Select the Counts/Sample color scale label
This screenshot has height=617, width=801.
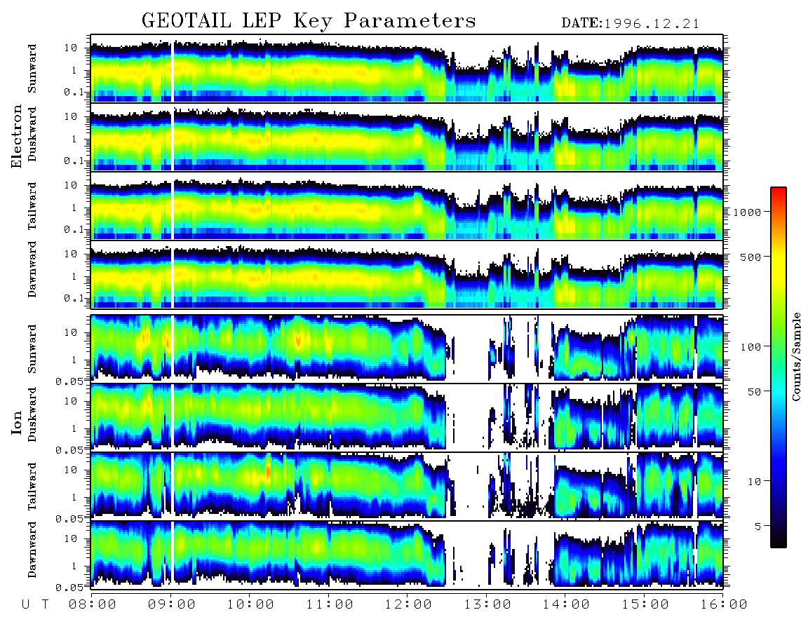tap(795, 357)
